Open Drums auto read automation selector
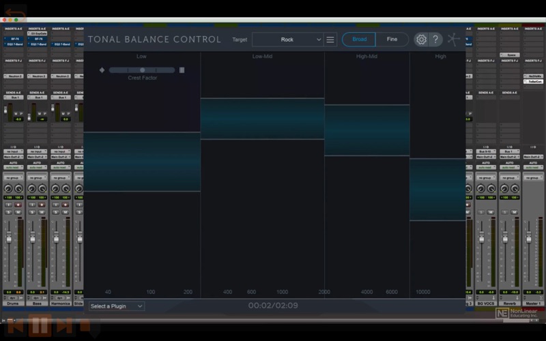The image size is (546, 341). 14,167
